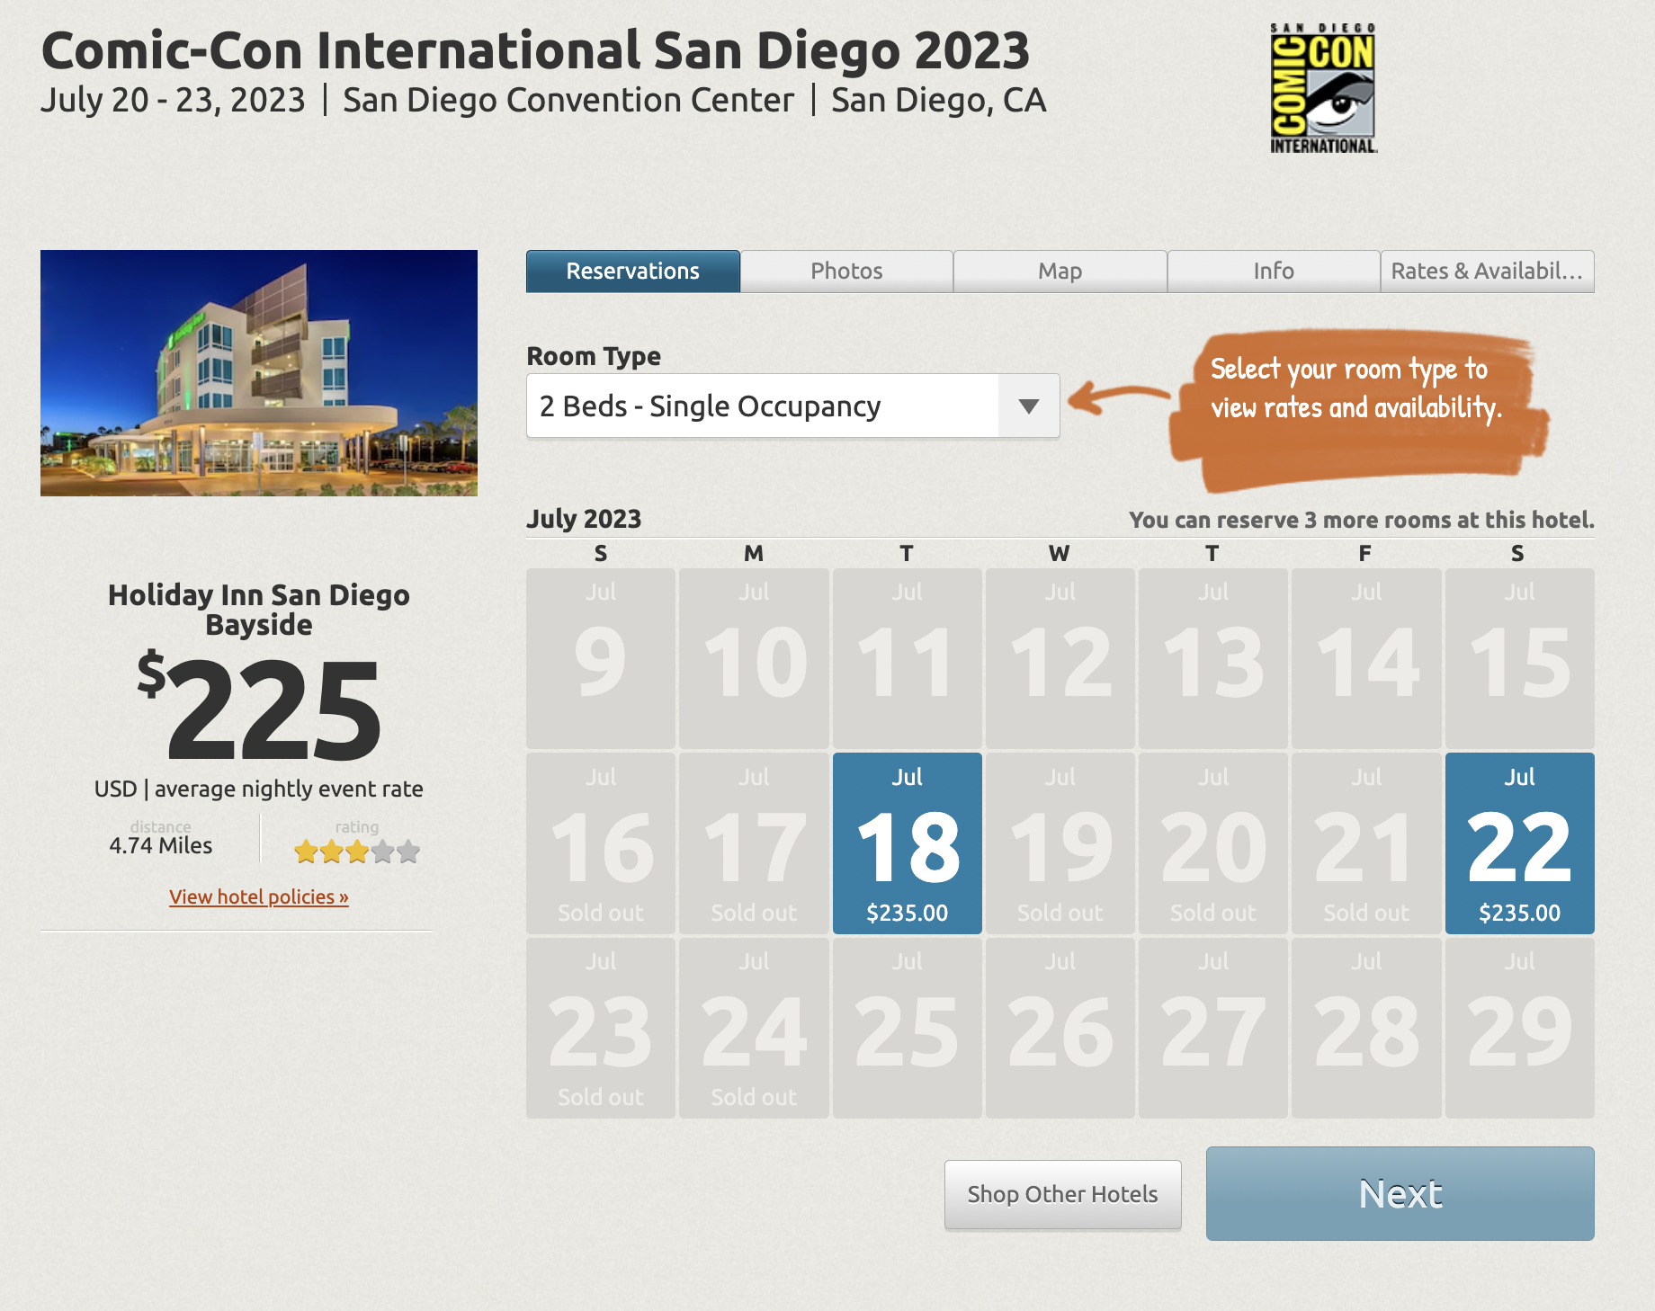Select July 18 at $235.00
Viewport: 1655px width, 1311px height.
coord(907,843)
